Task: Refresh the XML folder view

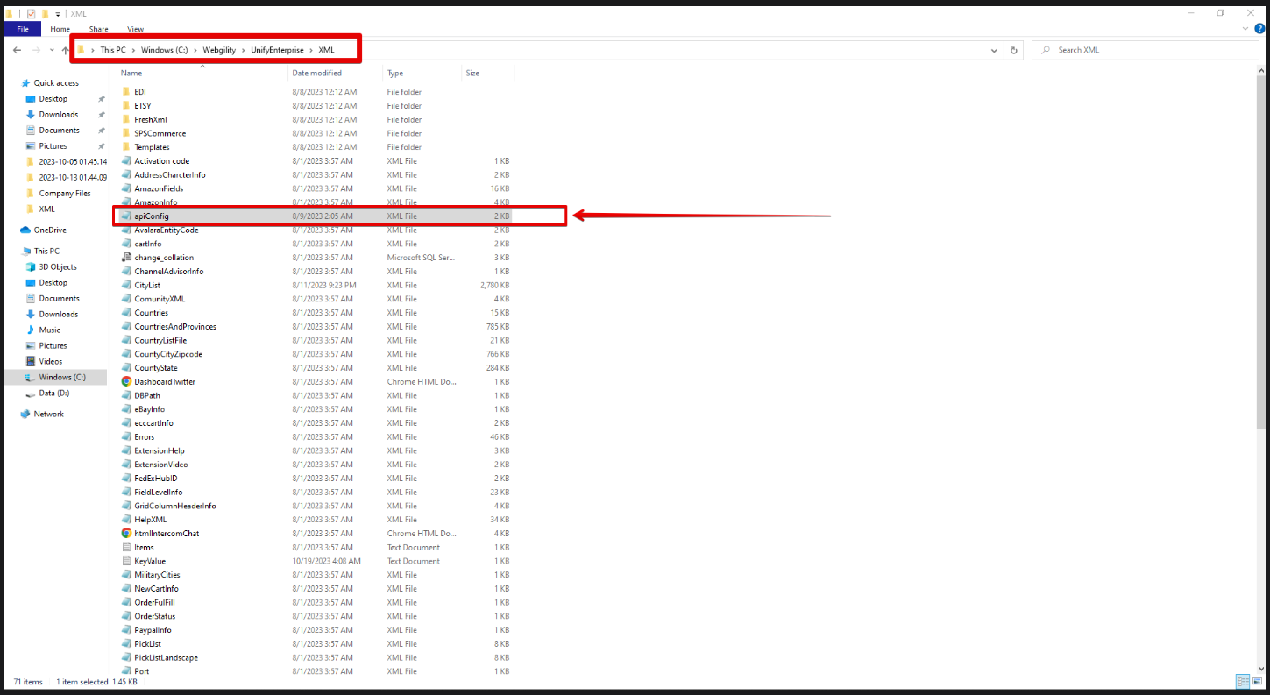Action: click(x=1014, y=50)
